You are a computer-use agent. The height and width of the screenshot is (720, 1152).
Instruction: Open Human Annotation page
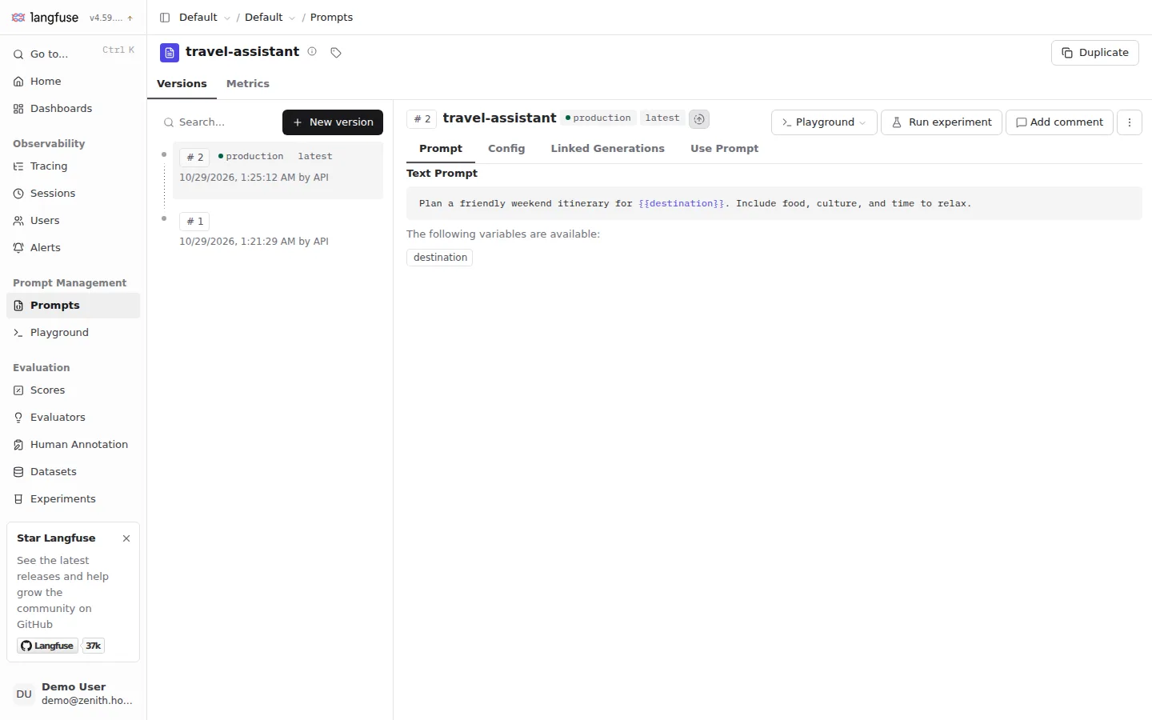(x=74, y=445)
